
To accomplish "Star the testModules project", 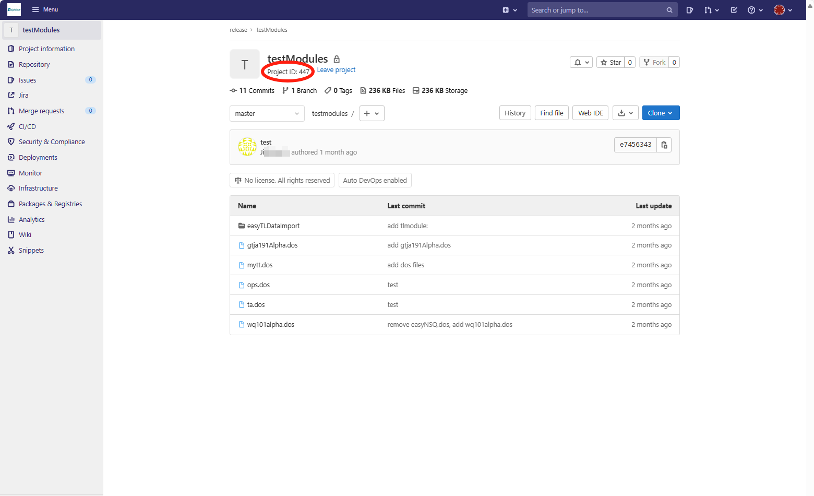I will pyautogui.click(x=610, y=63).
